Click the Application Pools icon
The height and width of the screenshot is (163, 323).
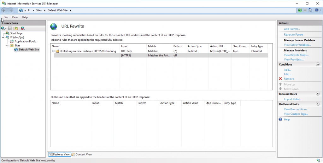pyautogui.click(x=12, y=41)
